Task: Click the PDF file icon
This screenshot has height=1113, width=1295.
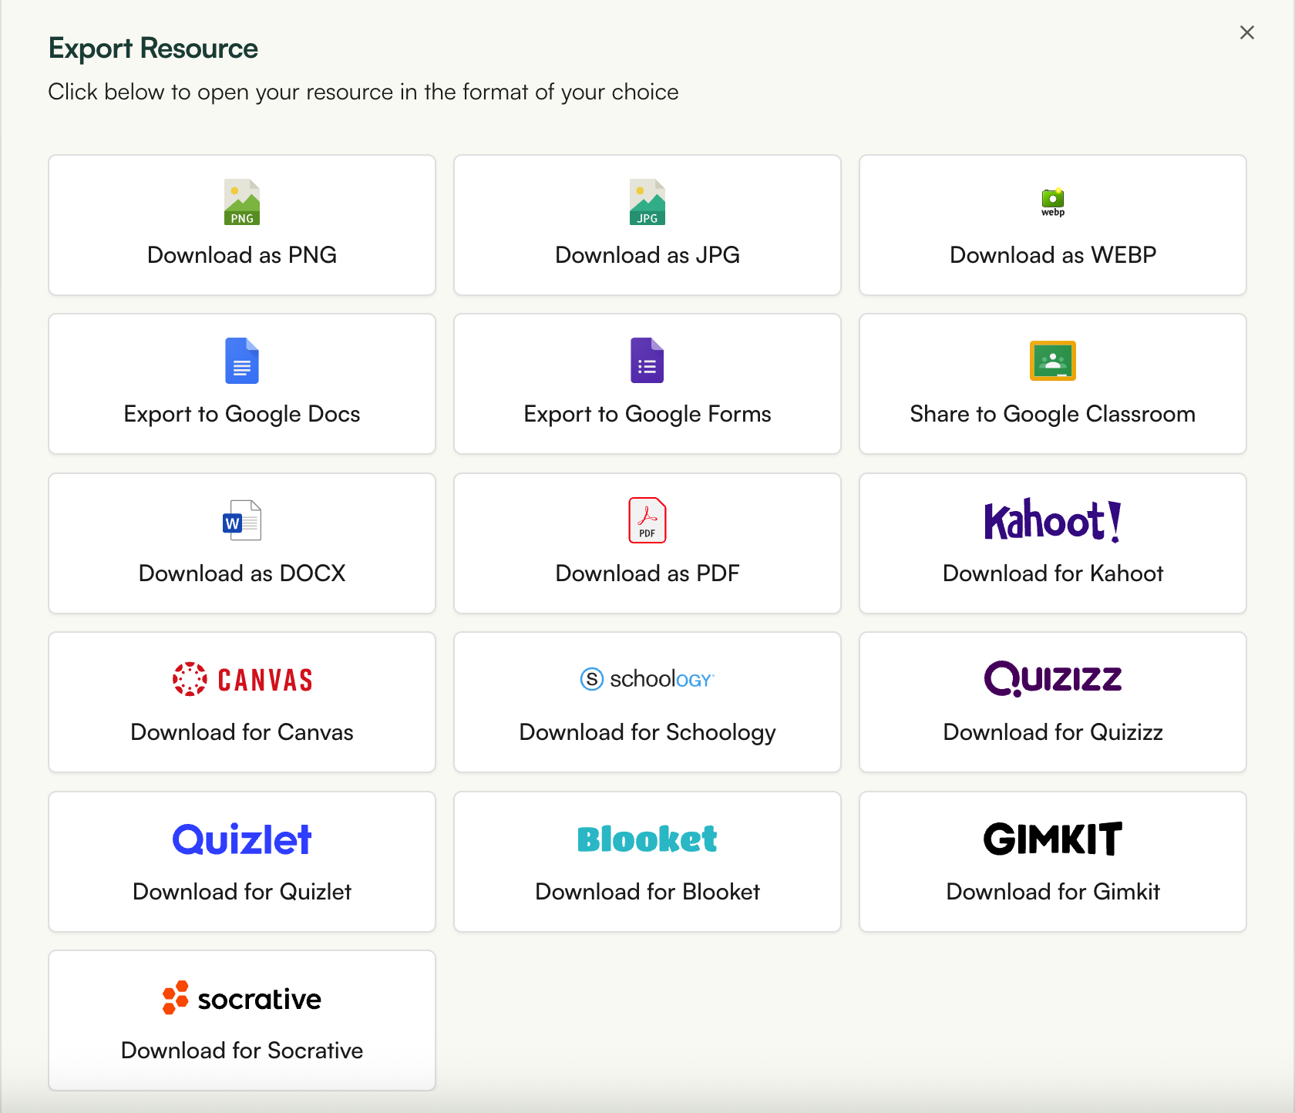Action: (x=647, y=520)
